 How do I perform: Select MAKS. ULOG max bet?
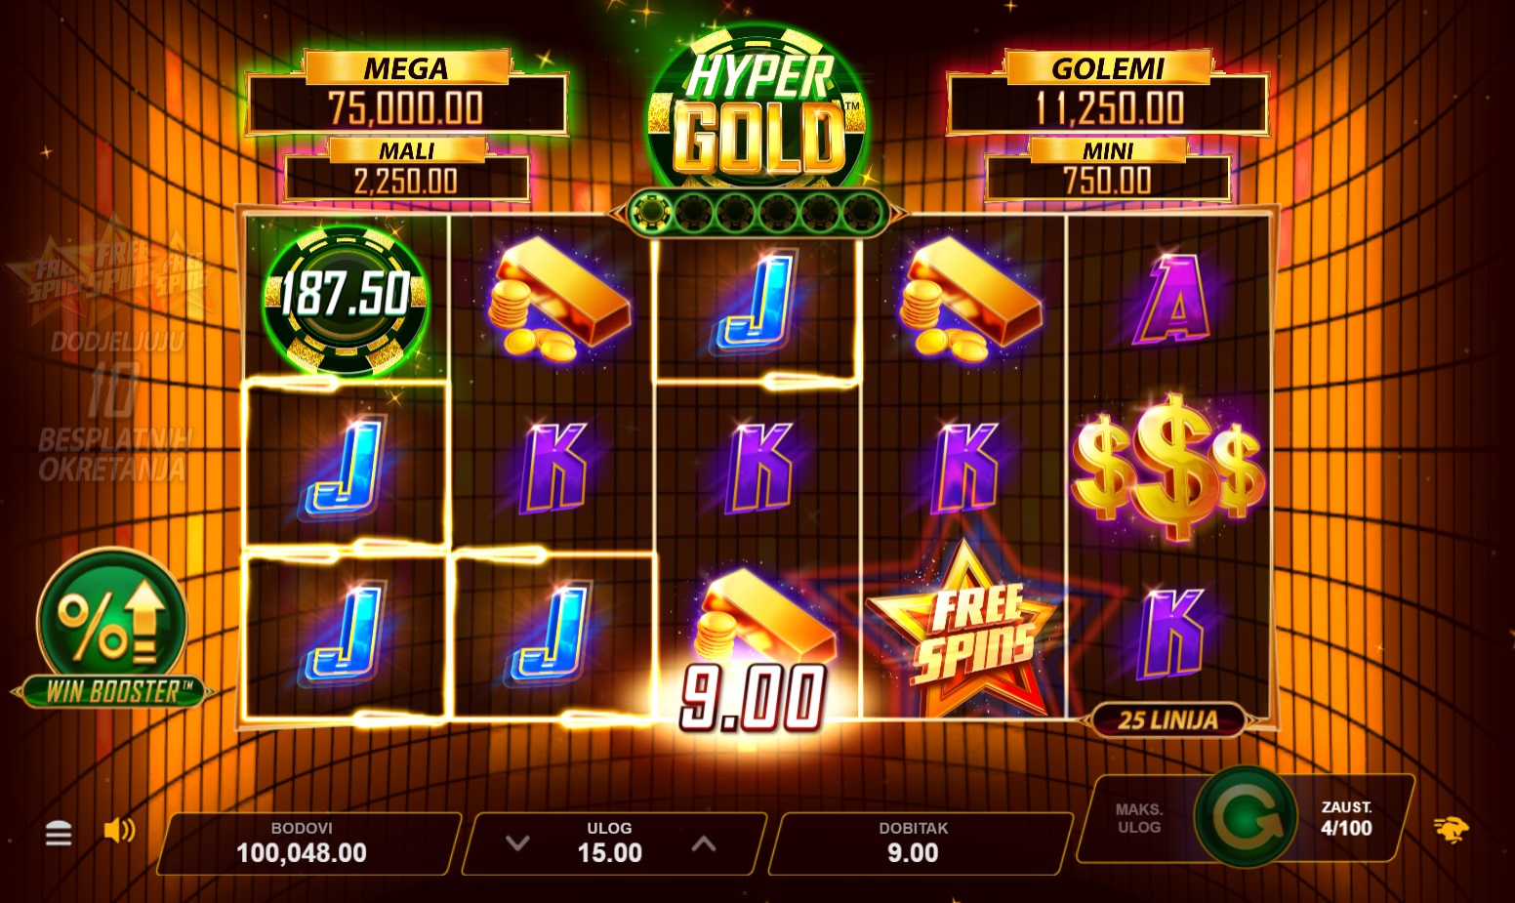coord(1138,818)
